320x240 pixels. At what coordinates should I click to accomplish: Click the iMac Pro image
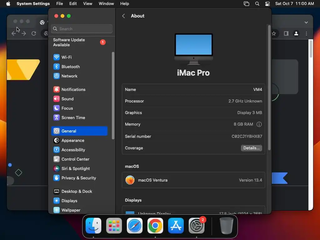194,49
